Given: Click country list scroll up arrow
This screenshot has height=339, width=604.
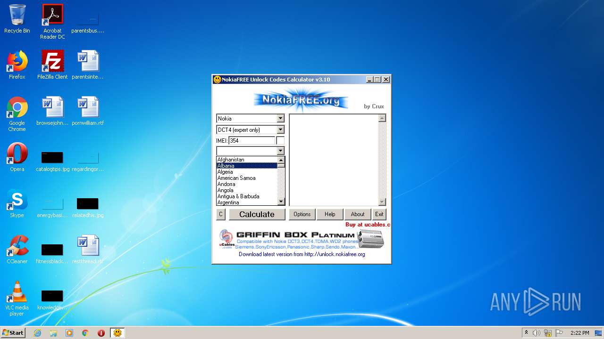Looking at the screenshot, I should click(281, 160).
